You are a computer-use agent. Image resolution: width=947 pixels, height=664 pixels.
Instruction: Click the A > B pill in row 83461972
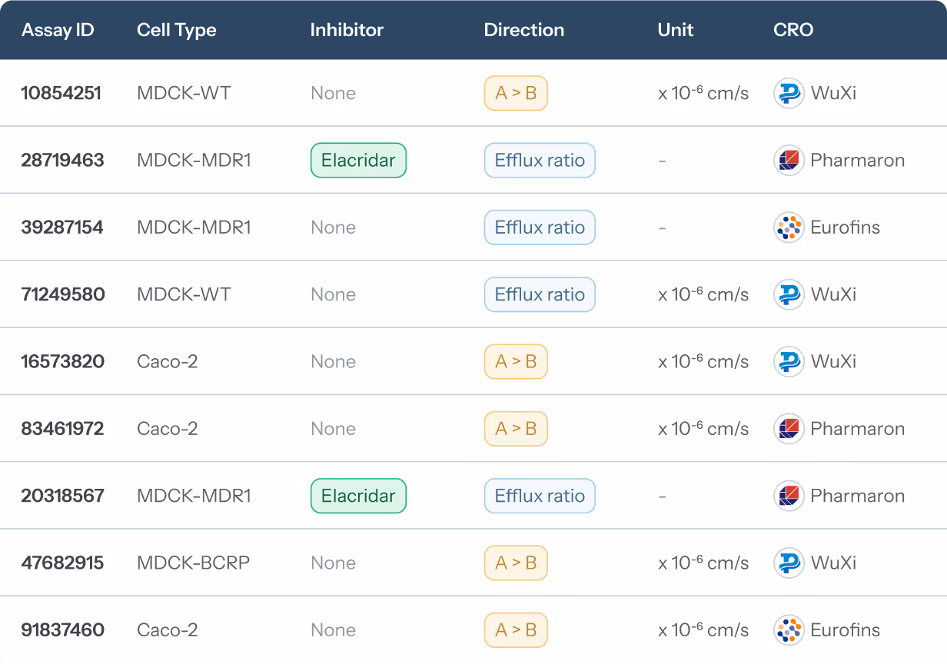pyautogui.click(x=516, y=429)
